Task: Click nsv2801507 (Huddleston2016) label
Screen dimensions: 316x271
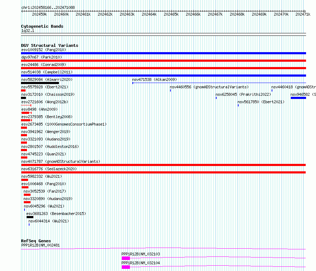Action: (50, 146)
